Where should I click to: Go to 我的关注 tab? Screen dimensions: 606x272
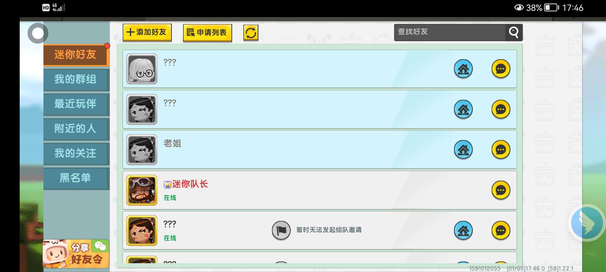(76, 153)
